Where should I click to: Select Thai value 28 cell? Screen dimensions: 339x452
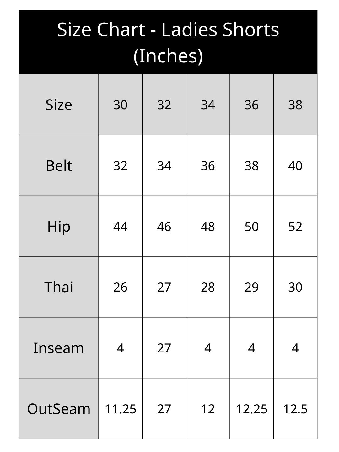208,287
